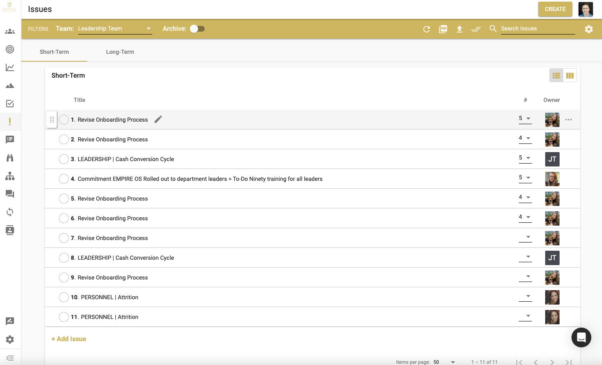Switch to list view layout
Viewport: 602px width, 365px height.
click(556, 76)
